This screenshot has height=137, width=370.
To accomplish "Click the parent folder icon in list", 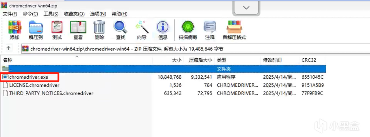I will click(5, 69).
